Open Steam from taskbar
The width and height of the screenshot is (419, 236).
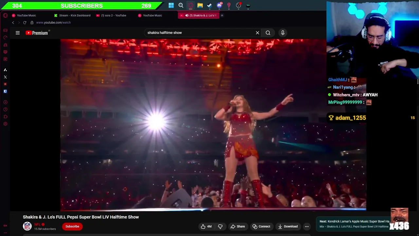pyautogui.click(x=209, y=5)
